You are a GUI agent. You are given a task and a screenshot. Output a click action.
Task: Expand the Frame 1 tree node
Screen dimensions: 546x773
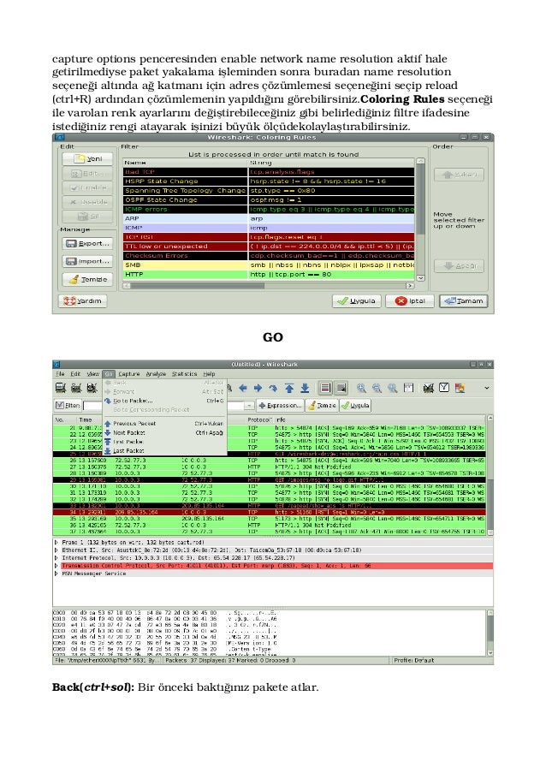click(56, 542)
